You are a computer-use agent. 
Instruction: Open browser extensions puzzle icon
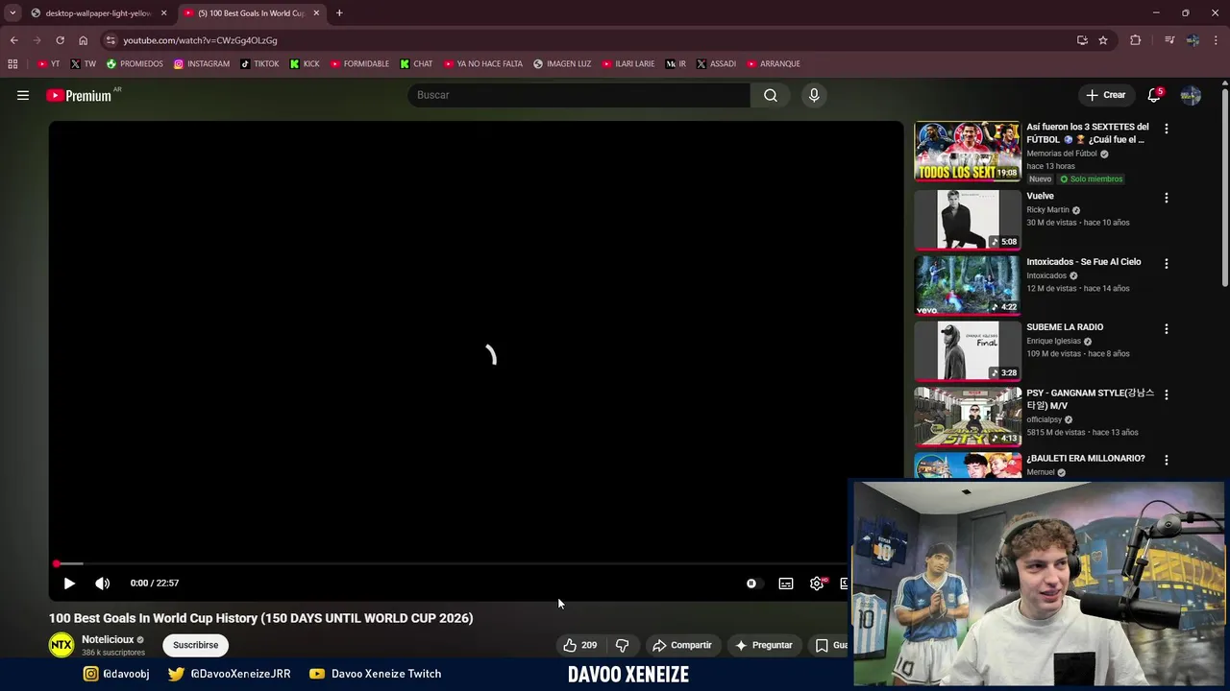[1136, 40]
